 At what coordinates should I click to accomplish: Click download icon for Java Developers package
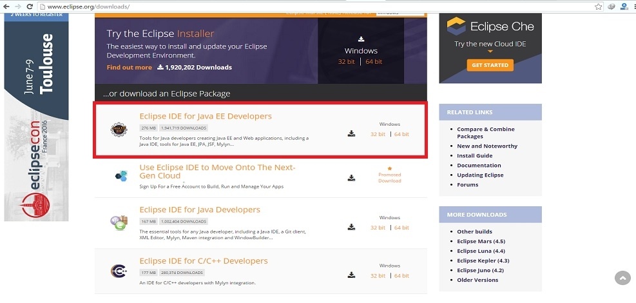click(351, 227)
